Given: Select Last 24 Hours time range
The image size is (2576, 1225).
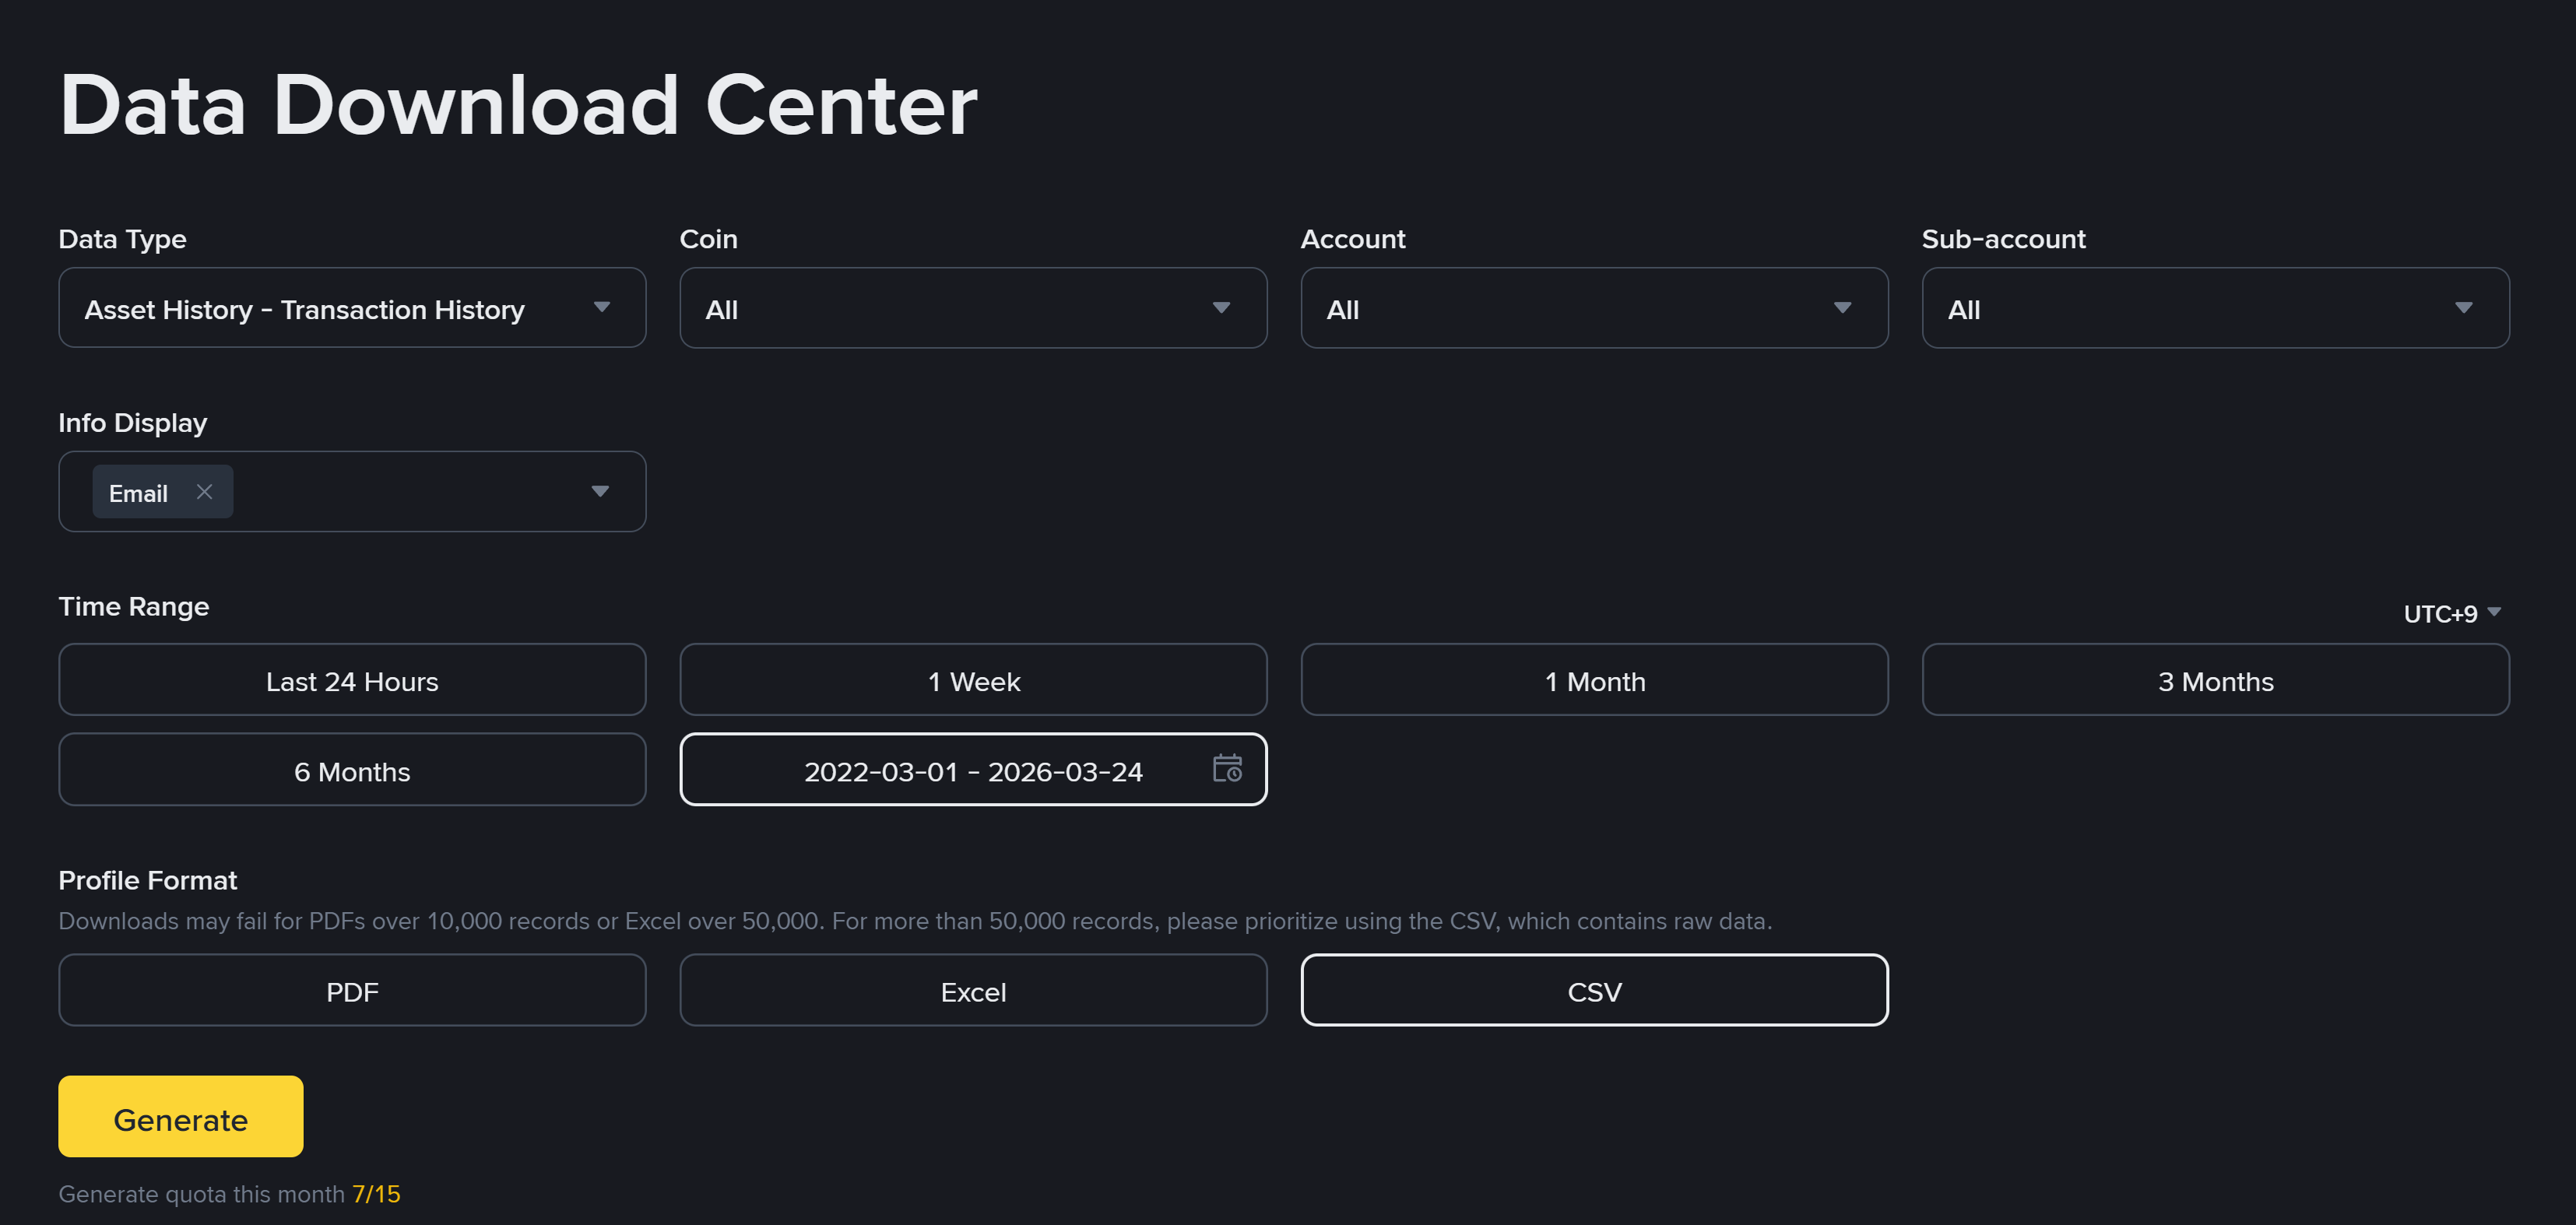Looking at the screenshot, I should [352, 680].
